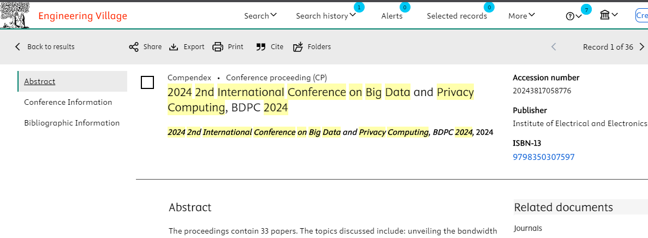Click accession number 20243817058776
Image resolution: width=648 pixels, height=238 pixels.
coord(542,91)
